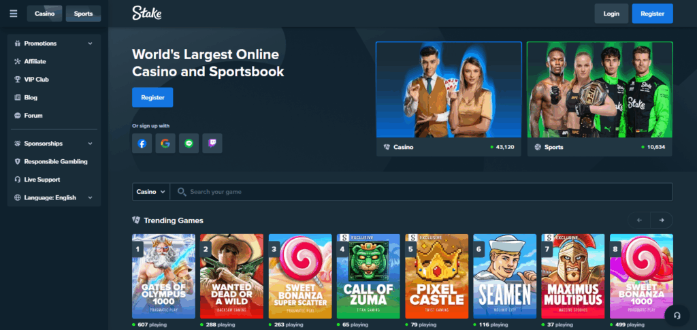Screen dimensions: 697x330
Task: Open Sweet Bonanza 1000 game
Action: click(x=641, y=276)
